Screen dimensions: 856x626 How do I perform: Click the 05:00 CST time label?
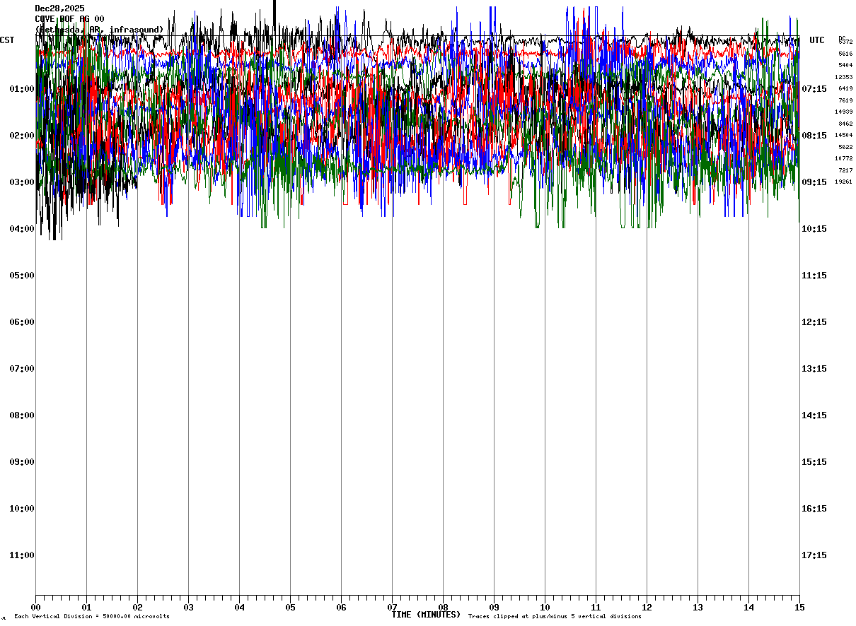[22, 276]
